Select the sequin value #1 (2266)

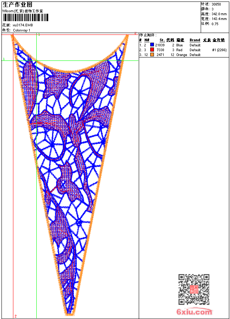(x=219, y=50)
